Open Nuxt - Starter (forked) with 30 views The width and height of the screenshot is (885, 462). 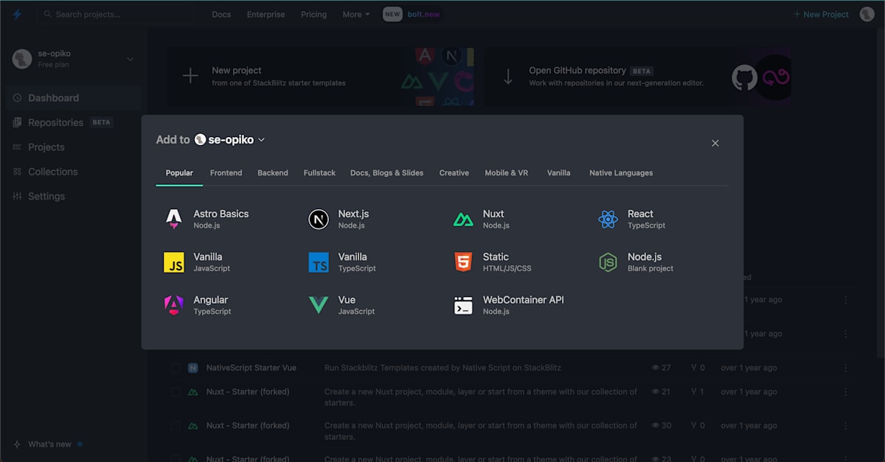(x=248, y=426)
